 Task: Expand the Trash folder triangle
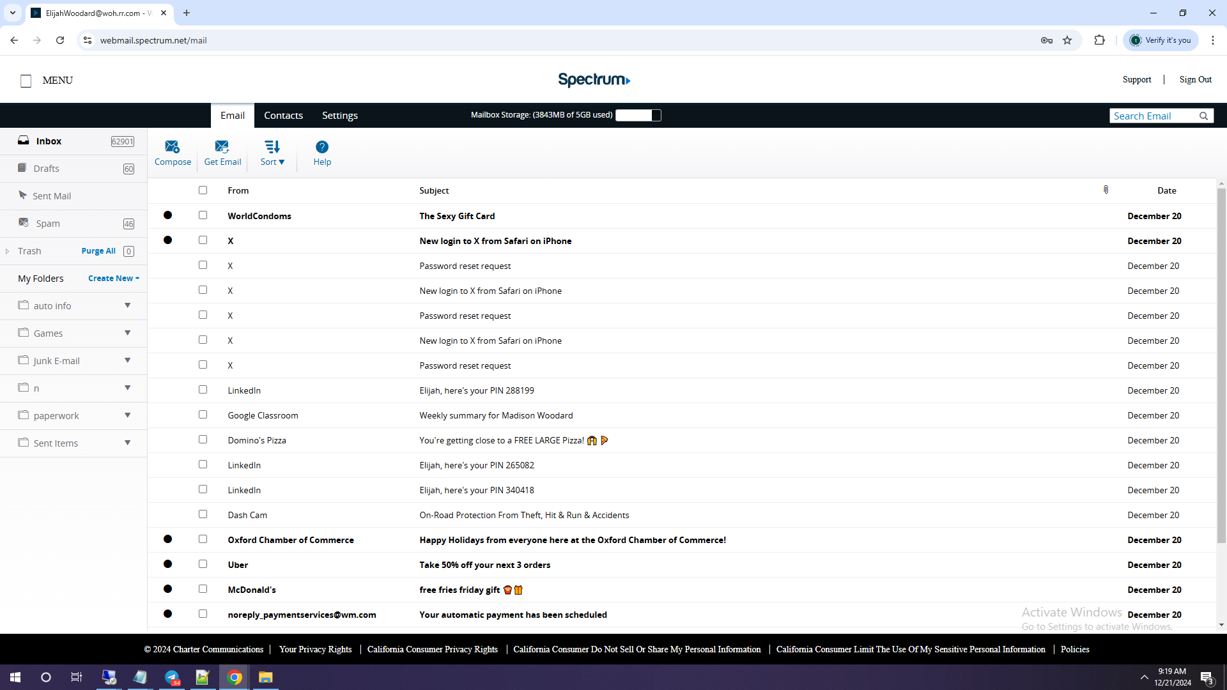[7, 251]
